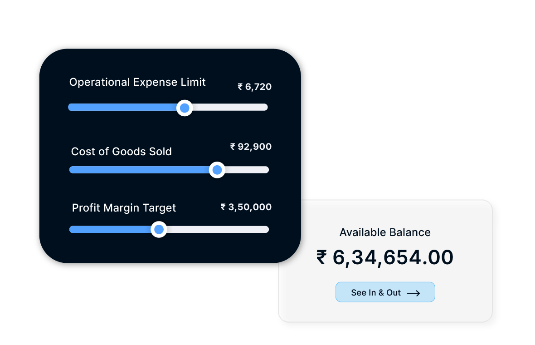Click the Available Balance heading

pos(385,232)
